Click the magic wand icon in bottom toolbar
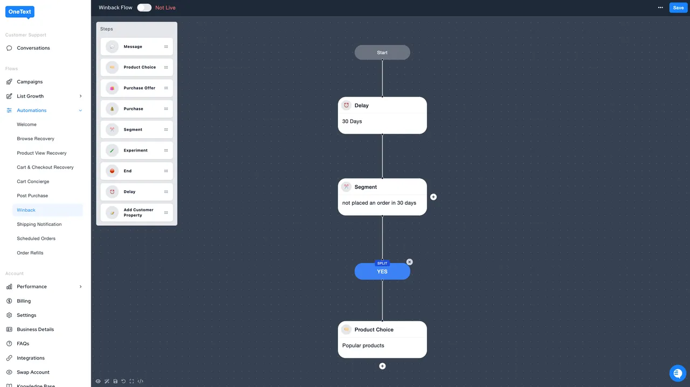 coord(107,381)
